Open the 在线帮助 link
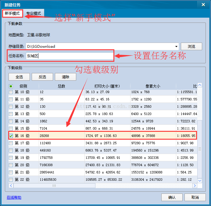211x206 pixels. point(14,197)
